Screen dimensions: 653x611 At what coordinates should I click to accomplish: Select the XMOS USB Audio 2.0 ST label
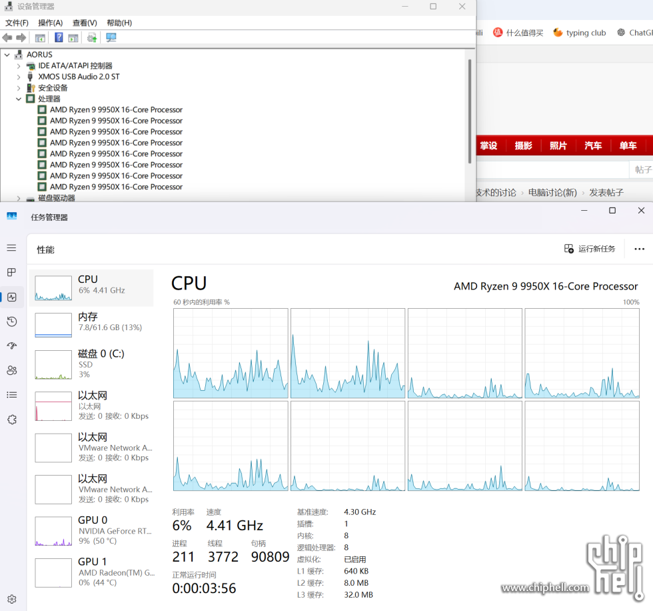click(x=79, y=77)
